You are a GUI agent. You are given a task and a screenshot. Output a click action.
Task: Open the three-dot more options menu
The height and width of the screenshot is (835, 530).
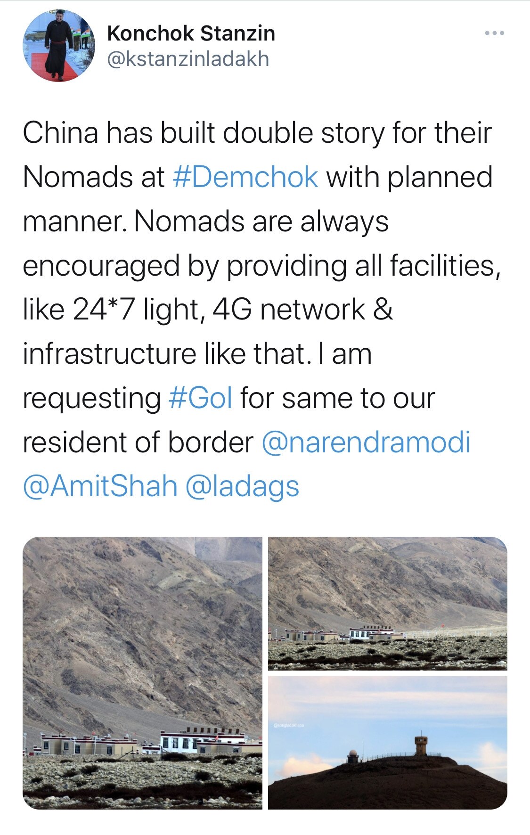click(495, 33)
